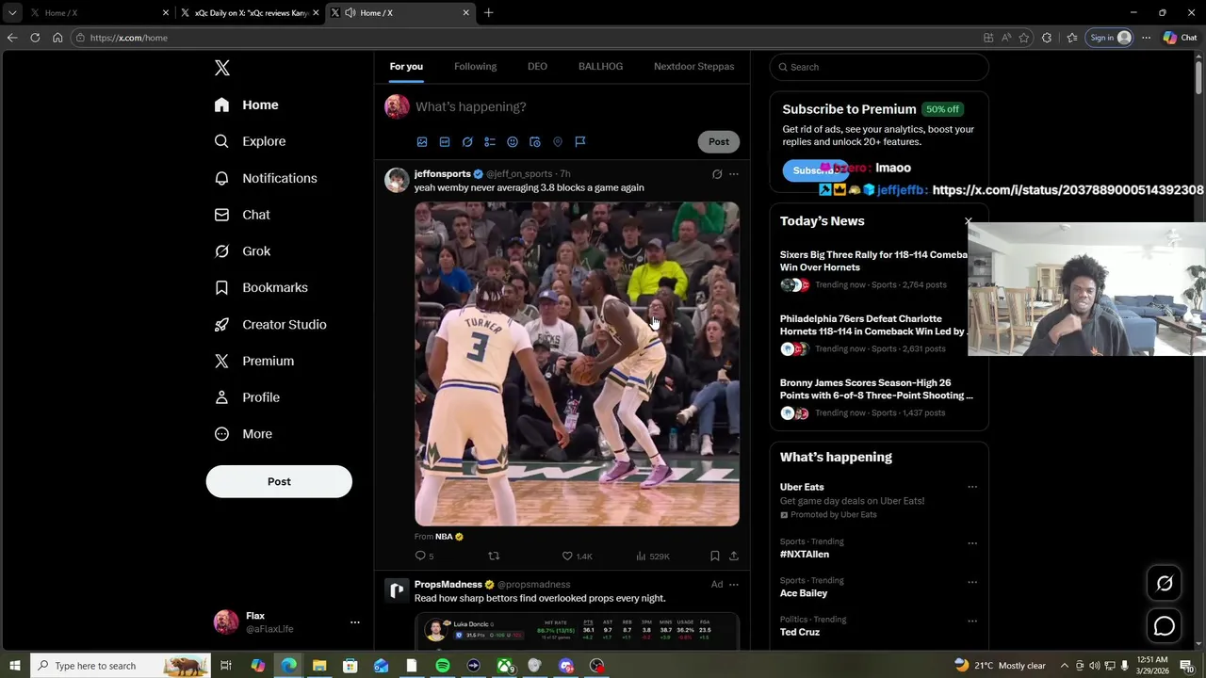Switch to the Following tab
1206x678 pixels.
coord(475,66)
